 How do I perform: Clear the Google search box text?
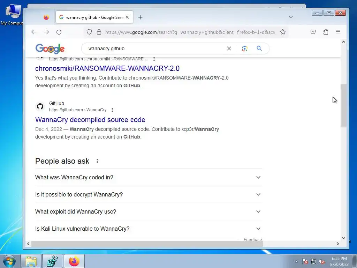coord(229,49)
